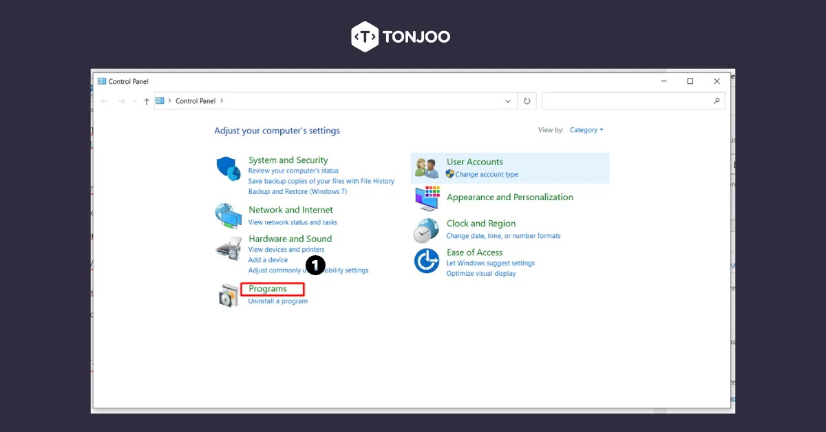
Task: Open the Uninstall a program link
Action: [276, 301]
